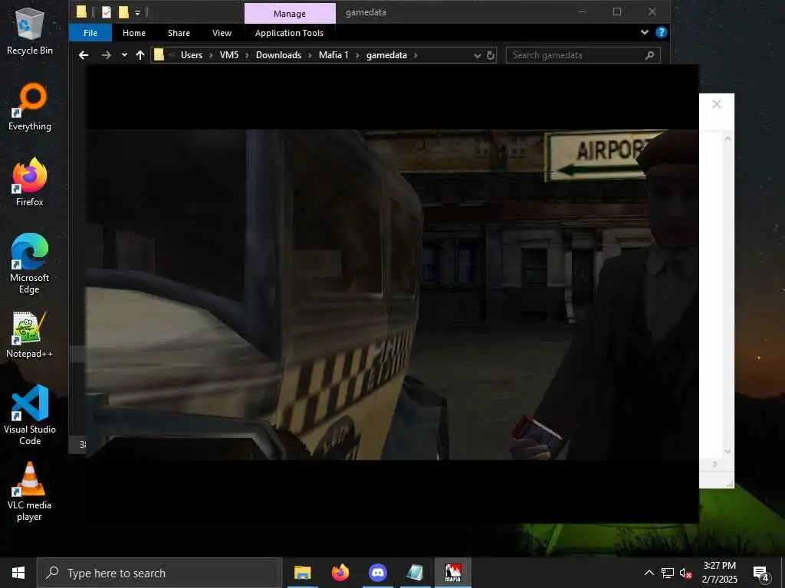This screenshot has width=785, height=588.
Task: Open Microsoft Edge desktop shortcut
Action: coord(30,264)
